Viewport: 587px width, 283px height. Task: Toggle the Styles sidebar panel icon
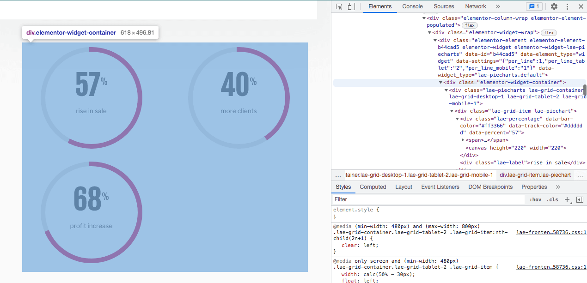[x=580, y=199]
